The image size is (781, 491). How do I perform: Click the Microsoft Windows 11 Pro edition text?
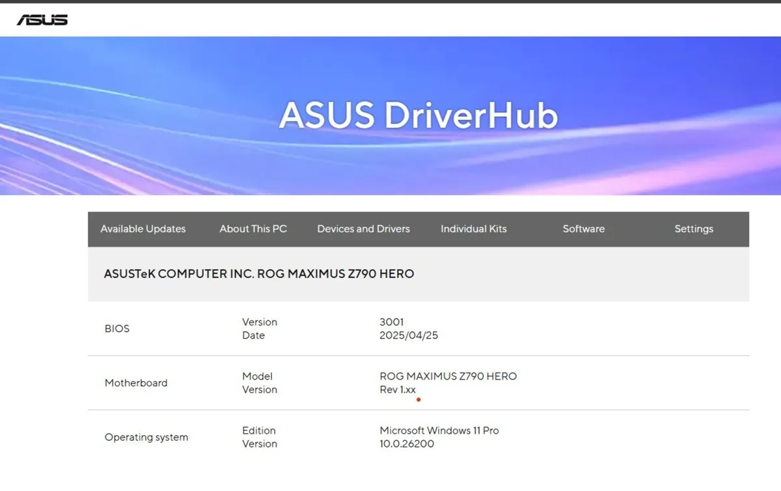pyautogui.click(x=439, y=430)
